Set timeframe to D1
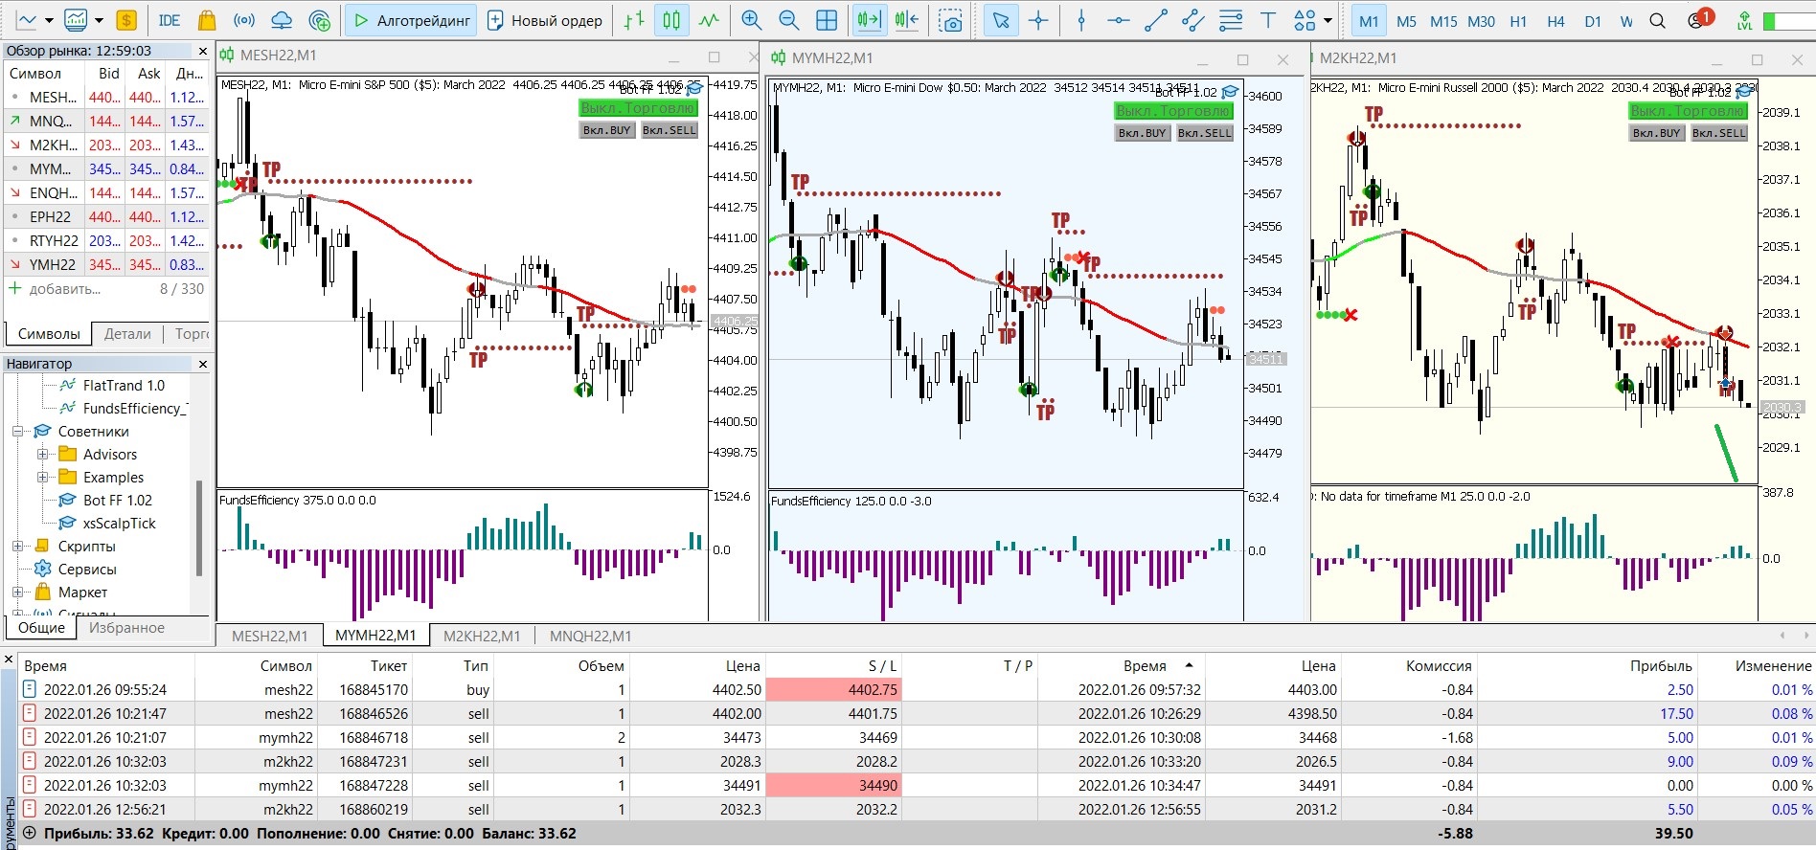The width and height of the screenshot is (1816, 850). coord(1593,21)
